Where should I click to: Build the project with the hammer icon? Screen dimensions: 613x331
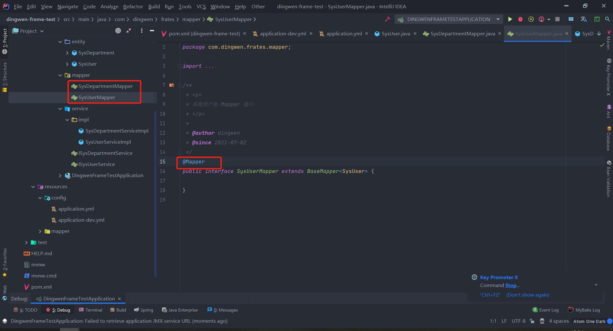point(388,19)
